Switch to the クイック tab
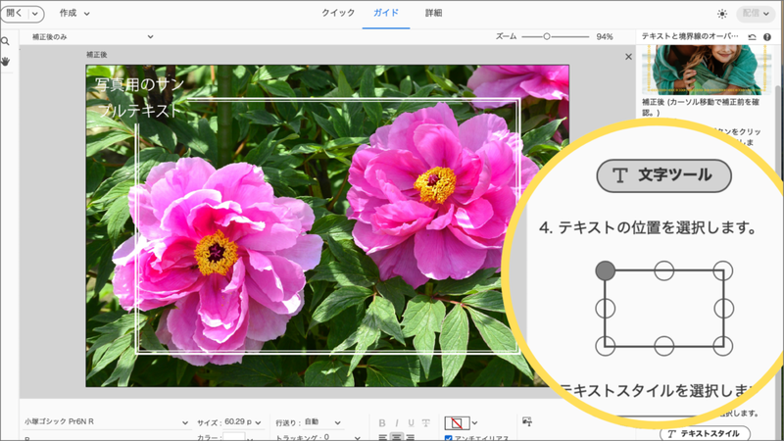The height and width of the screenshot is (441, 784). [338, 14]
